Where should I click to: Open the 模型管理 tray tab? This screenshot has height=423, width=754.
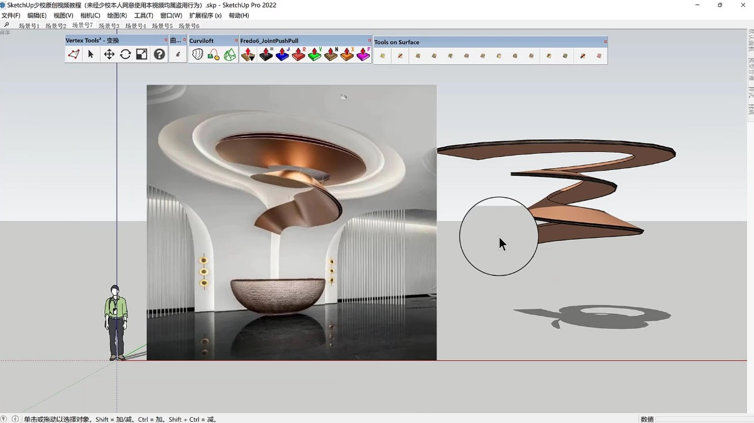coord(750,70)
